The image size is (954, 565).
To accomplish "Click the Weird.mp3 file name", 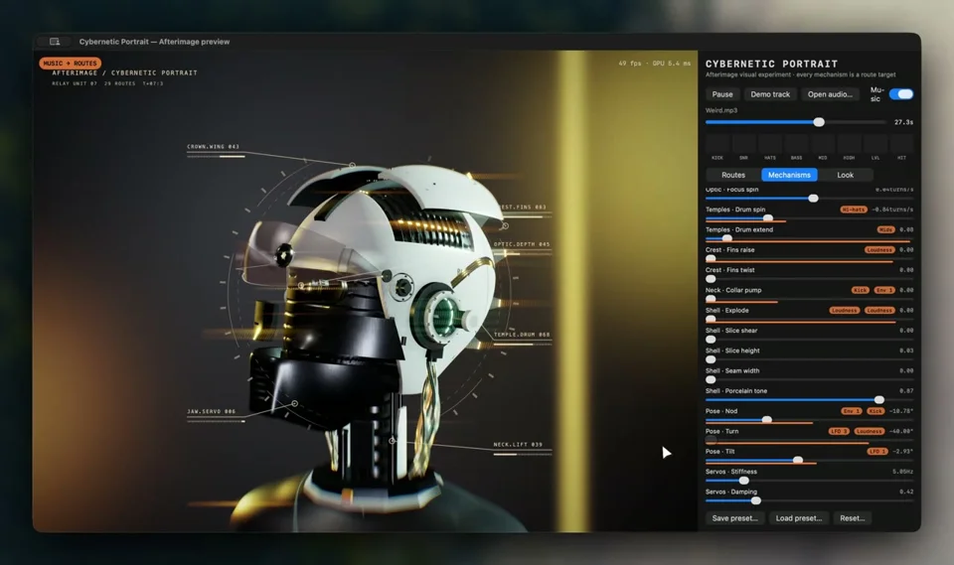I will pos(721,110).
